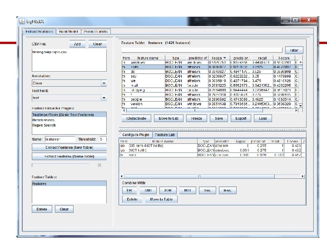Image resolution: width=327 pixels, height=245 pixels.
Task: Clear the feature tables list
Action: [x=64, y=209]
